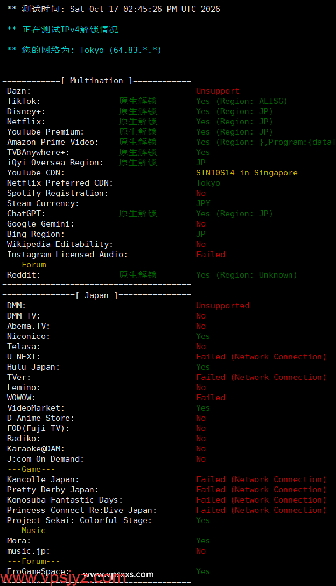Viewport: 336px width, 586px height.
Task: Click the ---Game--- subsection label
Action: [x=31, y=469]
